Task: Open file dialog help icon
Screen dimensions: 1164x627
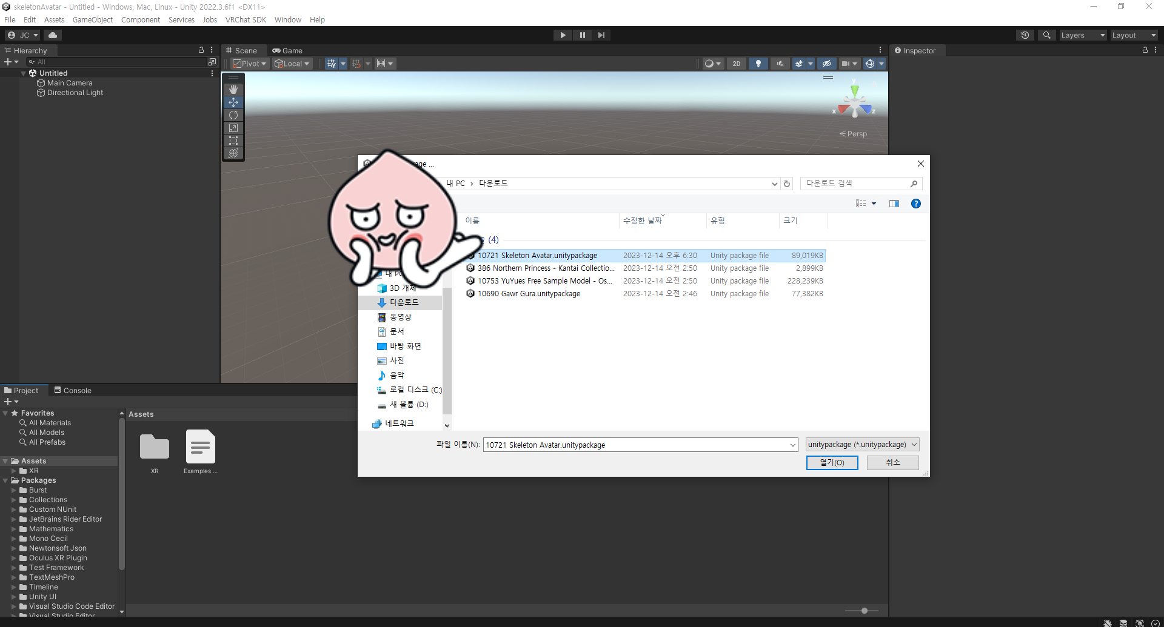Action: (x=916, y=204)
